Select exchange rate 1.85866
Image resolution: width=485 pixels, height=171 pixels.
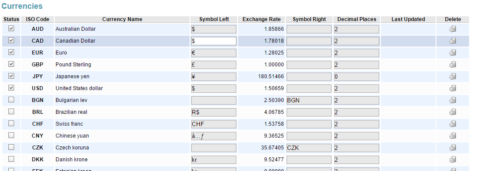[274, 29]
